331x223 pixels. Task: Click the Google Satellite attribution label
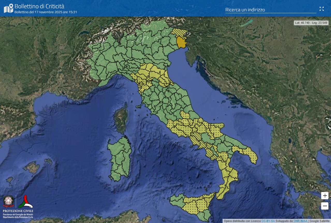click(x=319, y=221)
